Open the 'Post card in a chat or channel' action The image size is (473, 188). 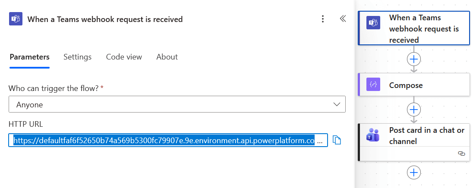pos(425,136)
